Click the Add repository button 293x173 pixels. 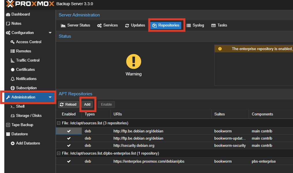click(x=87, y=104)
